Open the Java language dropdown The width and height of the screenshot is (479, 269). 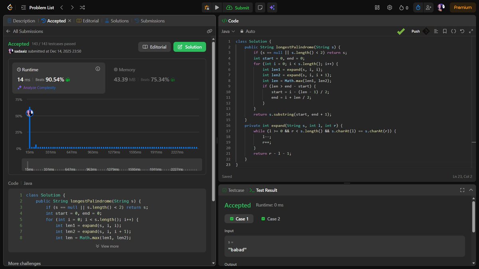(x=228, y=31)
